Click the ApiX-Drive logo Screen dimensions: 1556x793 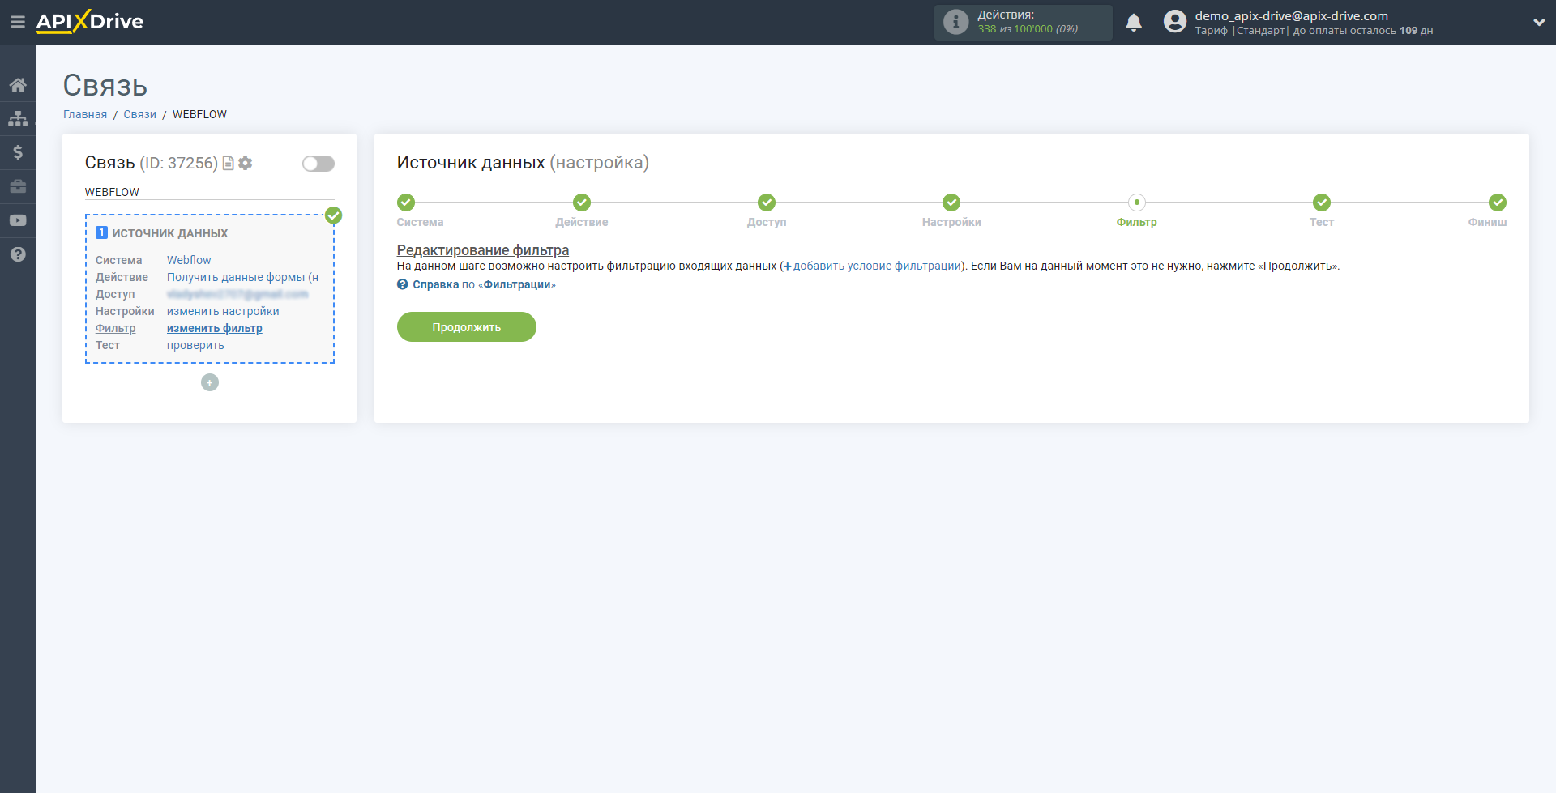click(x=90, y=22)
